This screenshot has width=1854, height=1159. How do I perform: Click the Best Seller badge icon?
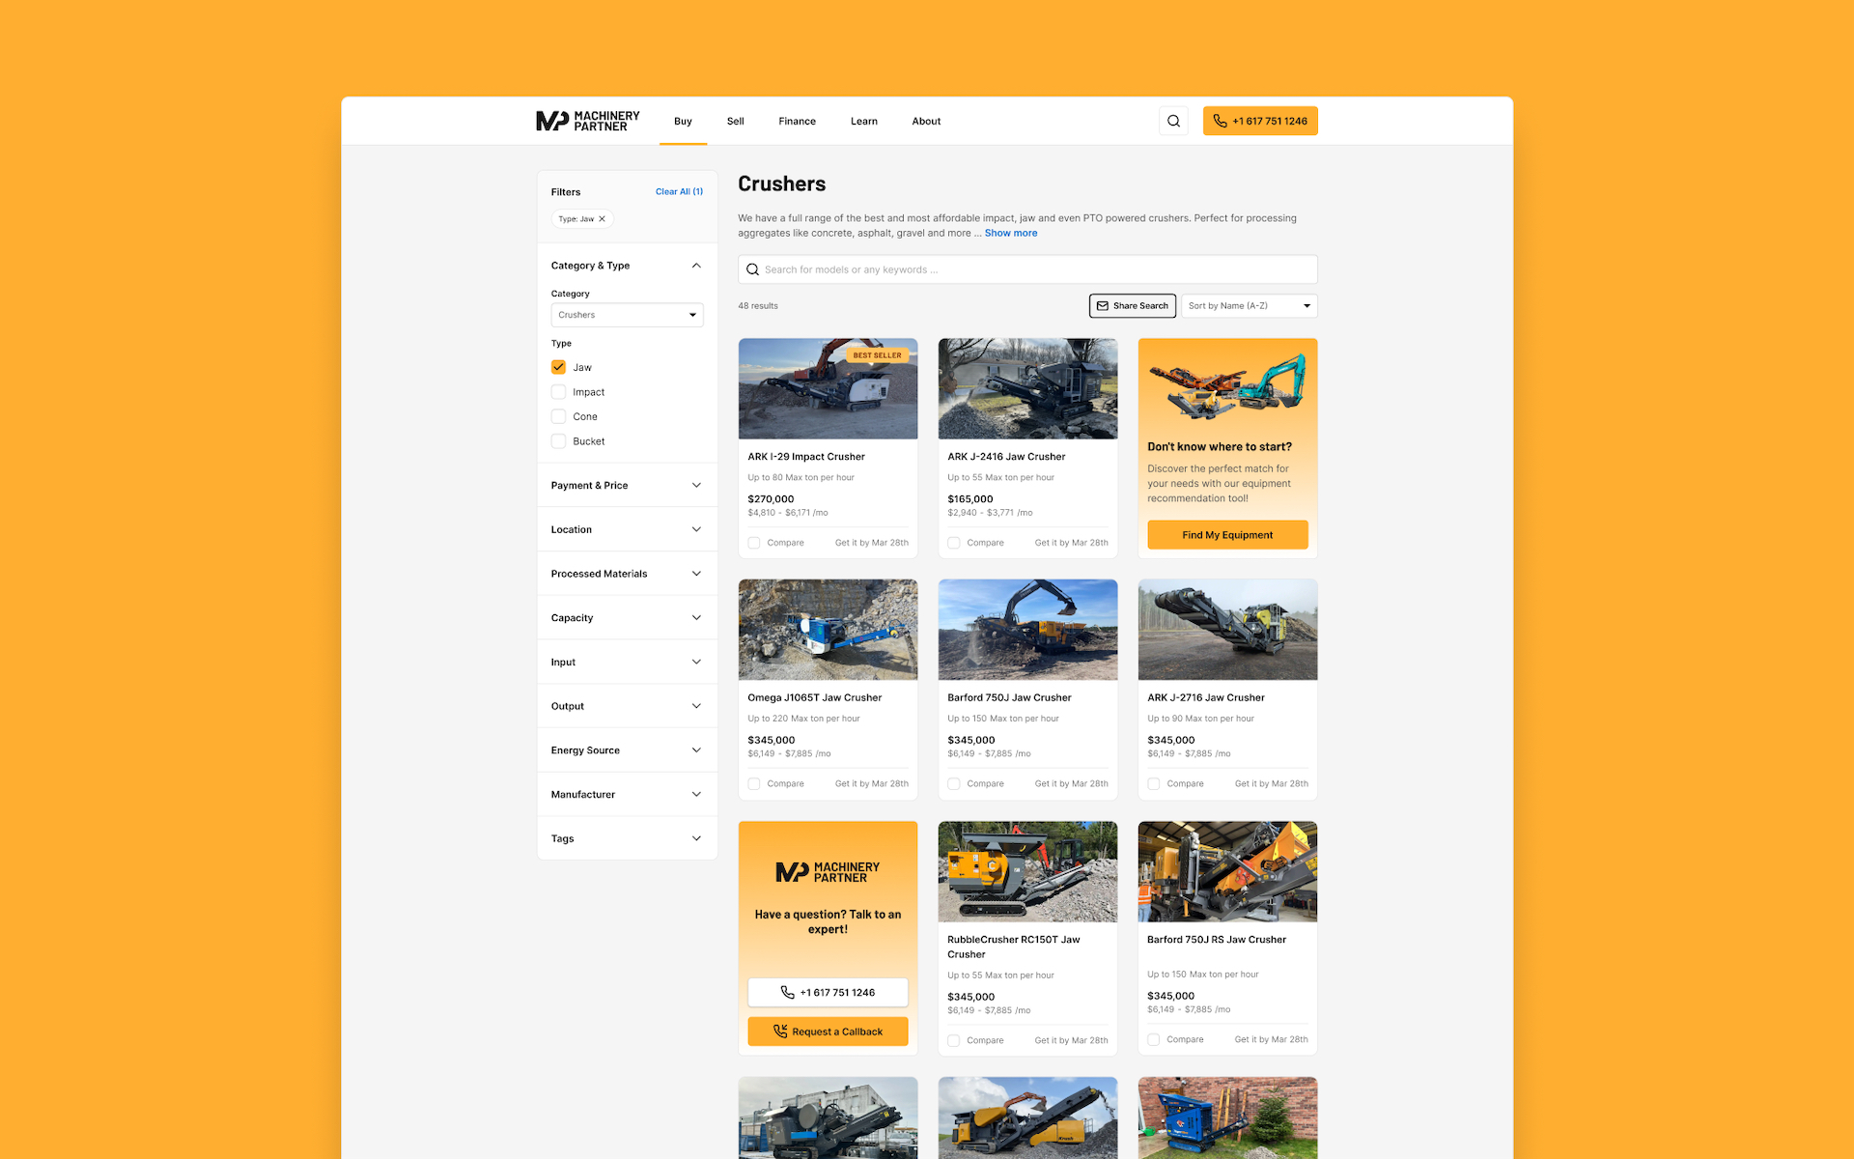tap(874, 355)
